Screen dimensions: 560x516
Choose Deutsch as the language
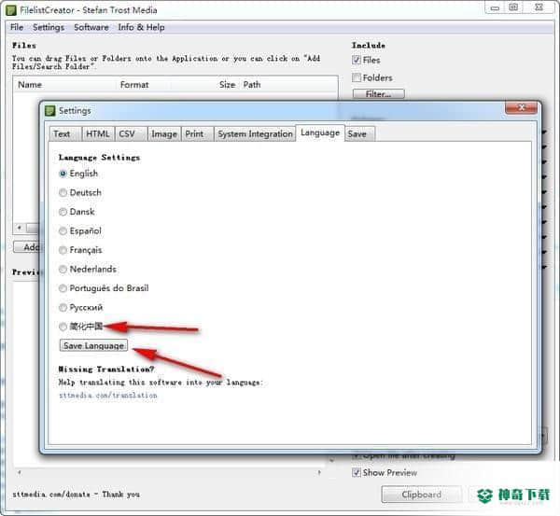(63, 192)
